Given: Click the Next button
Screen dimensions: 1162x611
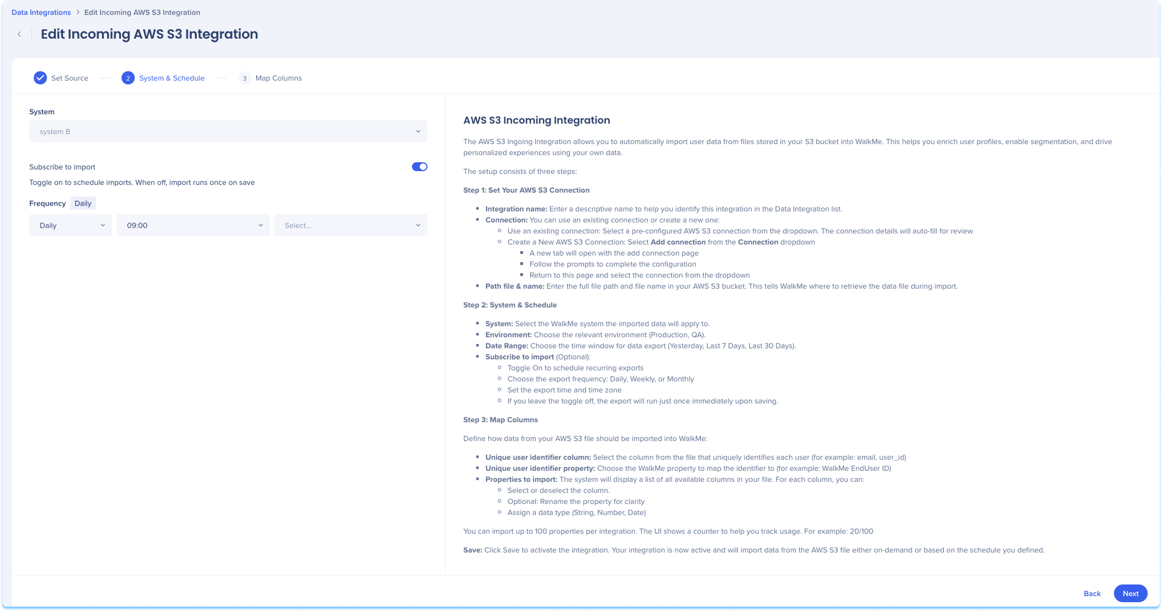Looking at the screenshot, I should [1131, 593].
